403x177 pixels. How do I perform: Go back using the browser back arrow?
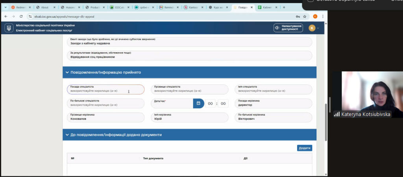coord(6,16)
